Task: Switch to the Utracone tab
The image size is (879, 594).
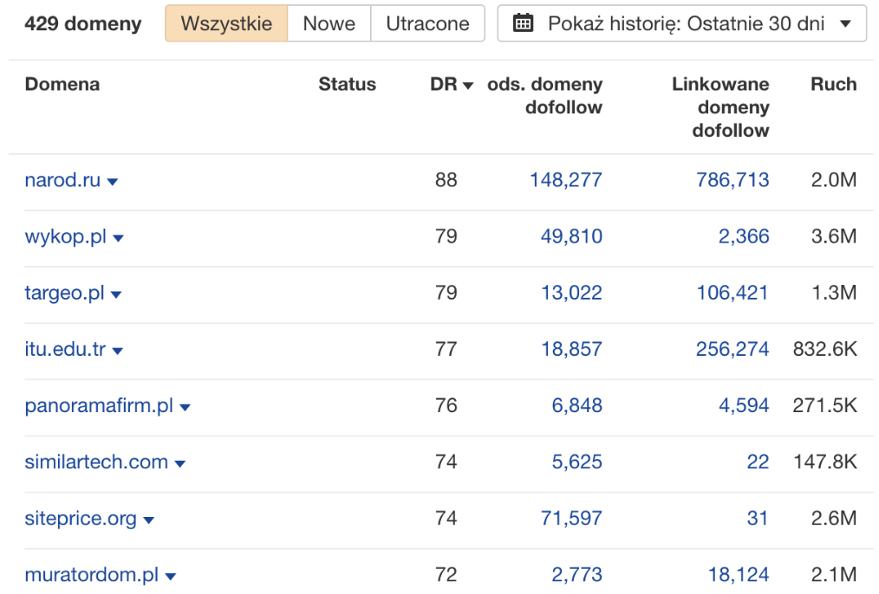Action: click(x=427, y=23)
